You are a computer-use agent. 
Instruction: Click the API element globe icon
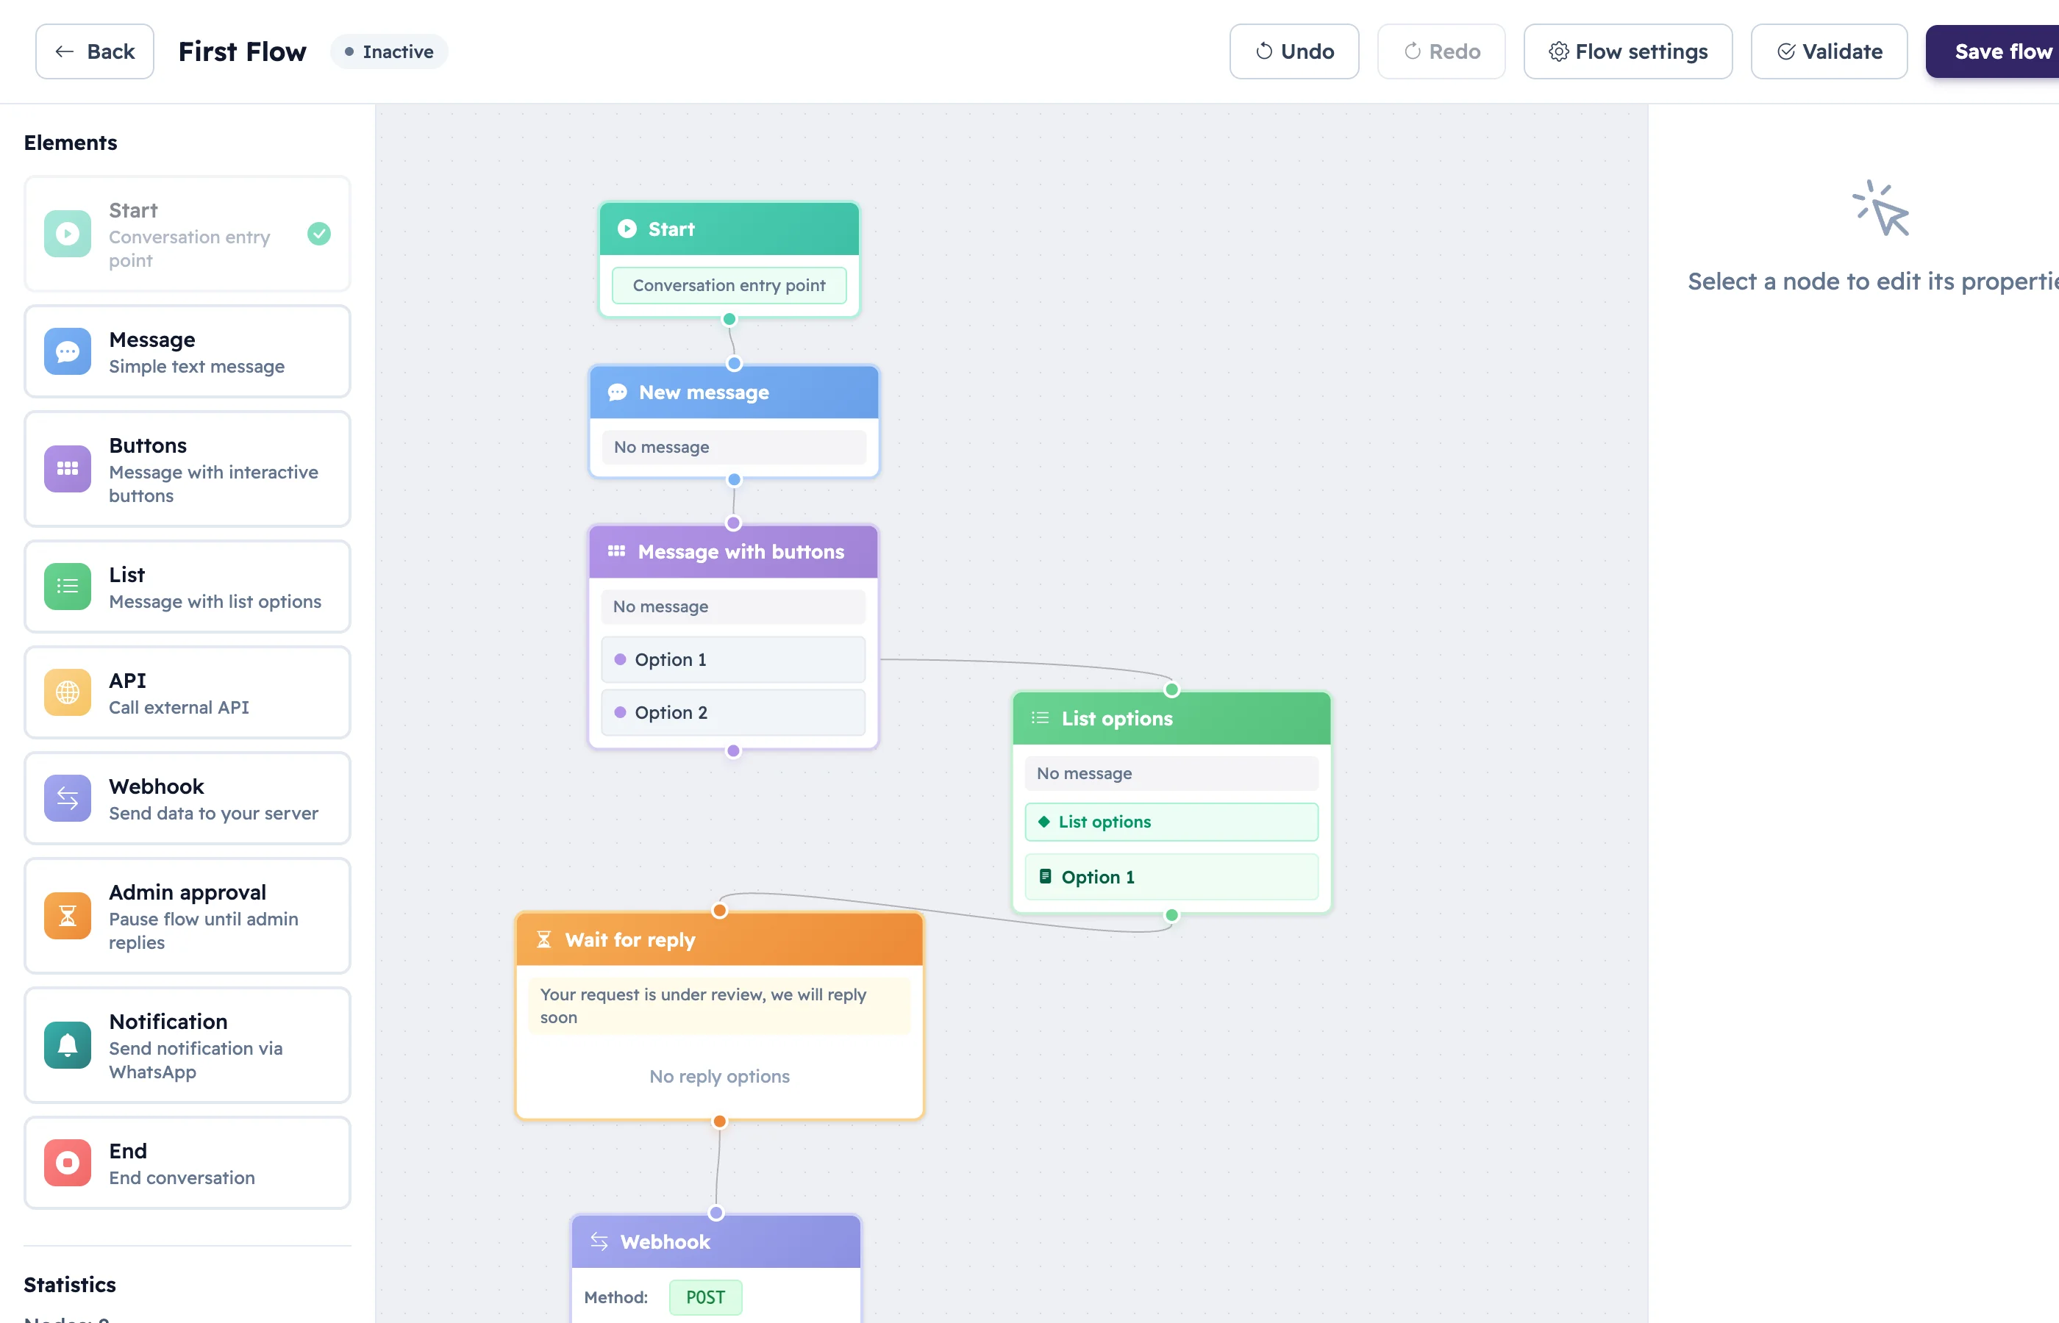pyautogui.click(x=67, y=692)
